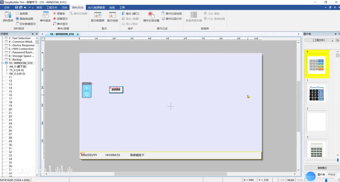
Task: Open the 工程文件 picture library dropdown
Action: point(319,40)
